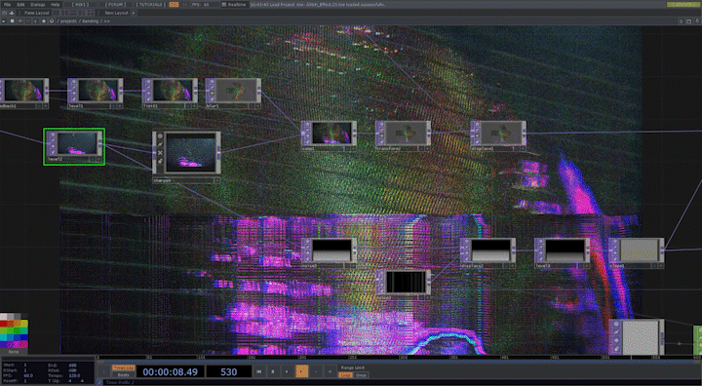Select the Loop range limit option

click(345, 375)
